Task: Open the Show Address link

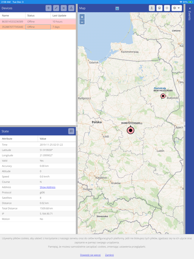Action: pyautogui.click(x=47, y=187)
